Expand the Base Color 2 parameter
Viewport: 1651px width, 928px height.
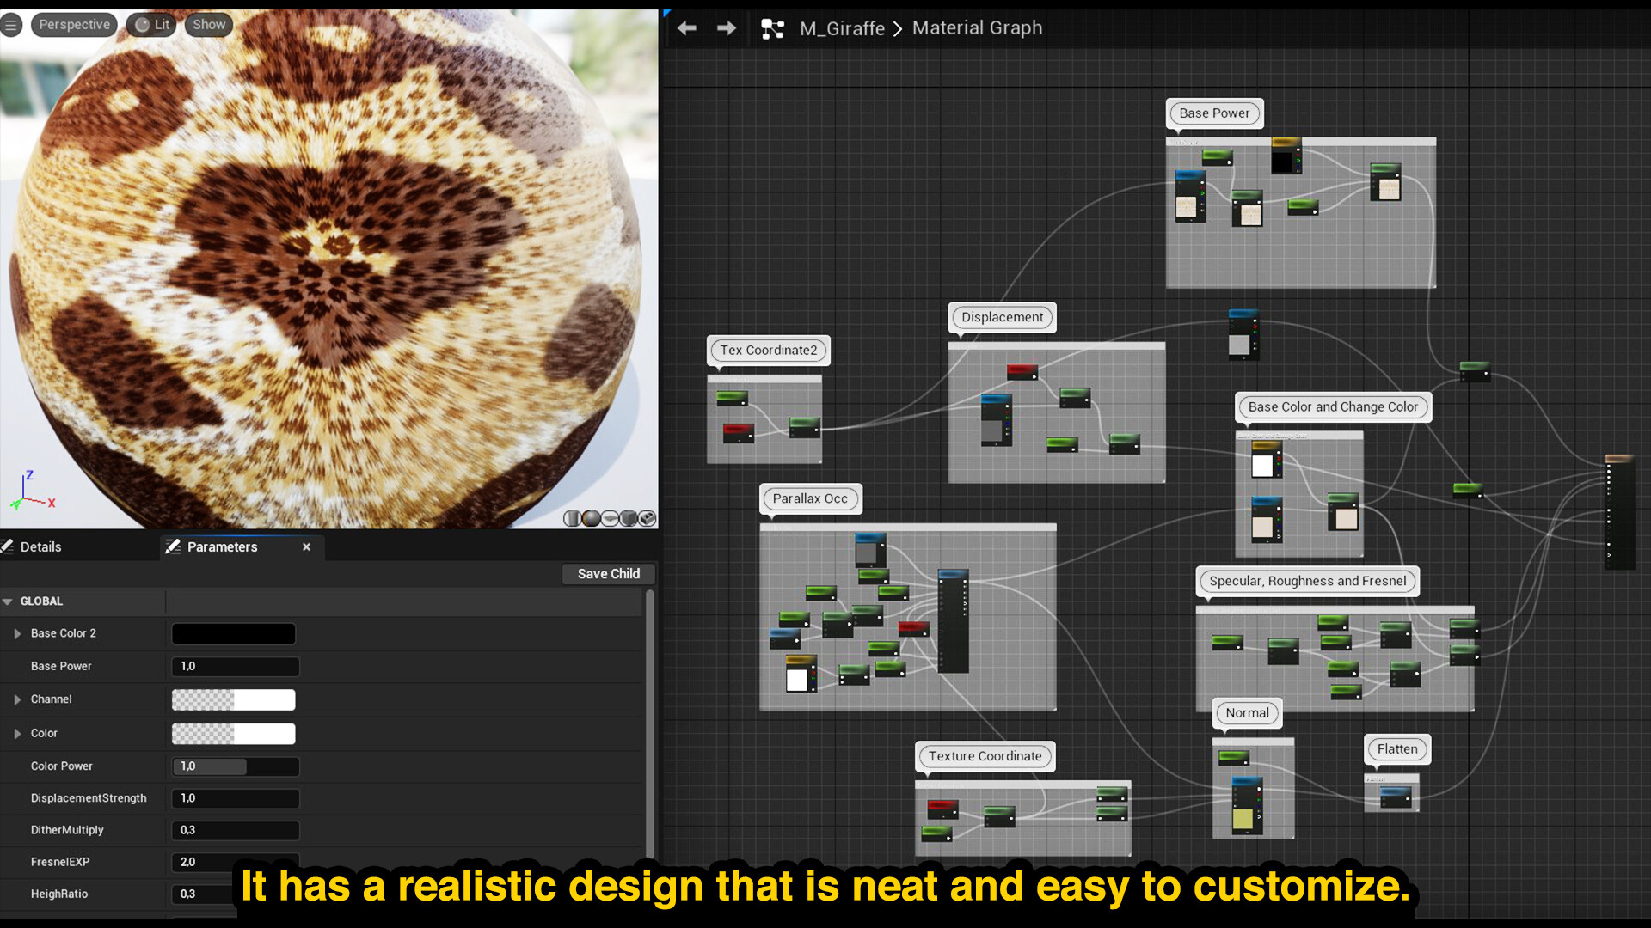click(16, 633)
